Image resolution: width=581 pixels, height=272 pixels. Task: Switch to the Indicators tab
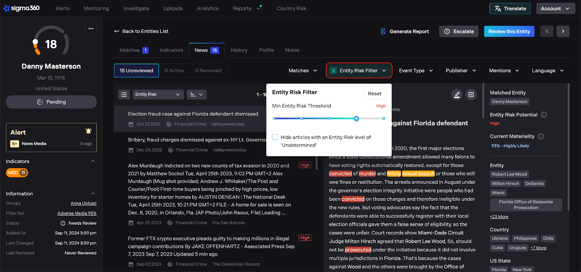pos(171,50)
